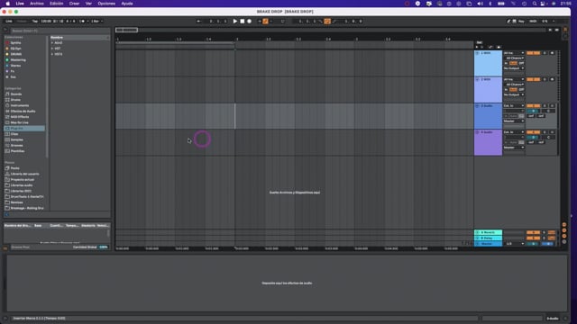Select the 3 Audio track header

click(488, 116)
